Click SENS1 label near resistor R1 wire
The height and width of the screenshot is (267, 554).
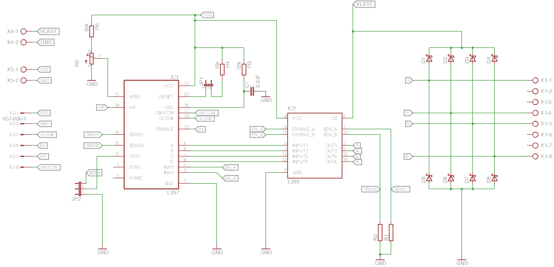400,189
